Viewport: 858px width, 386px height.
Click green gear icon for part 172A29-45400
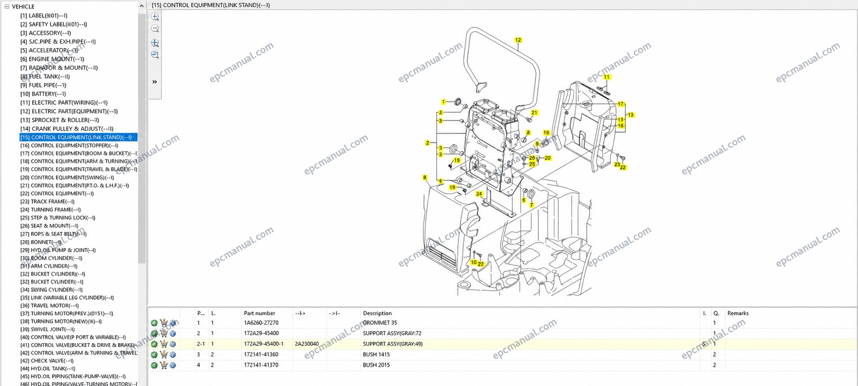click(x=154, y=333)
